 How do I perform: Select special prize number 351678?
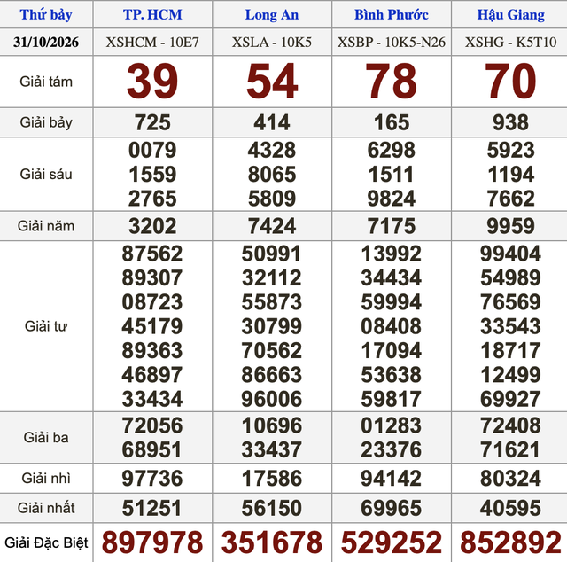click(272, 542)
